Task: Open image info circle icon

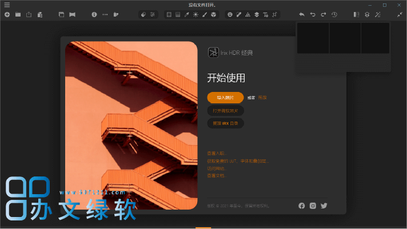Action: [x=94, y=14]
